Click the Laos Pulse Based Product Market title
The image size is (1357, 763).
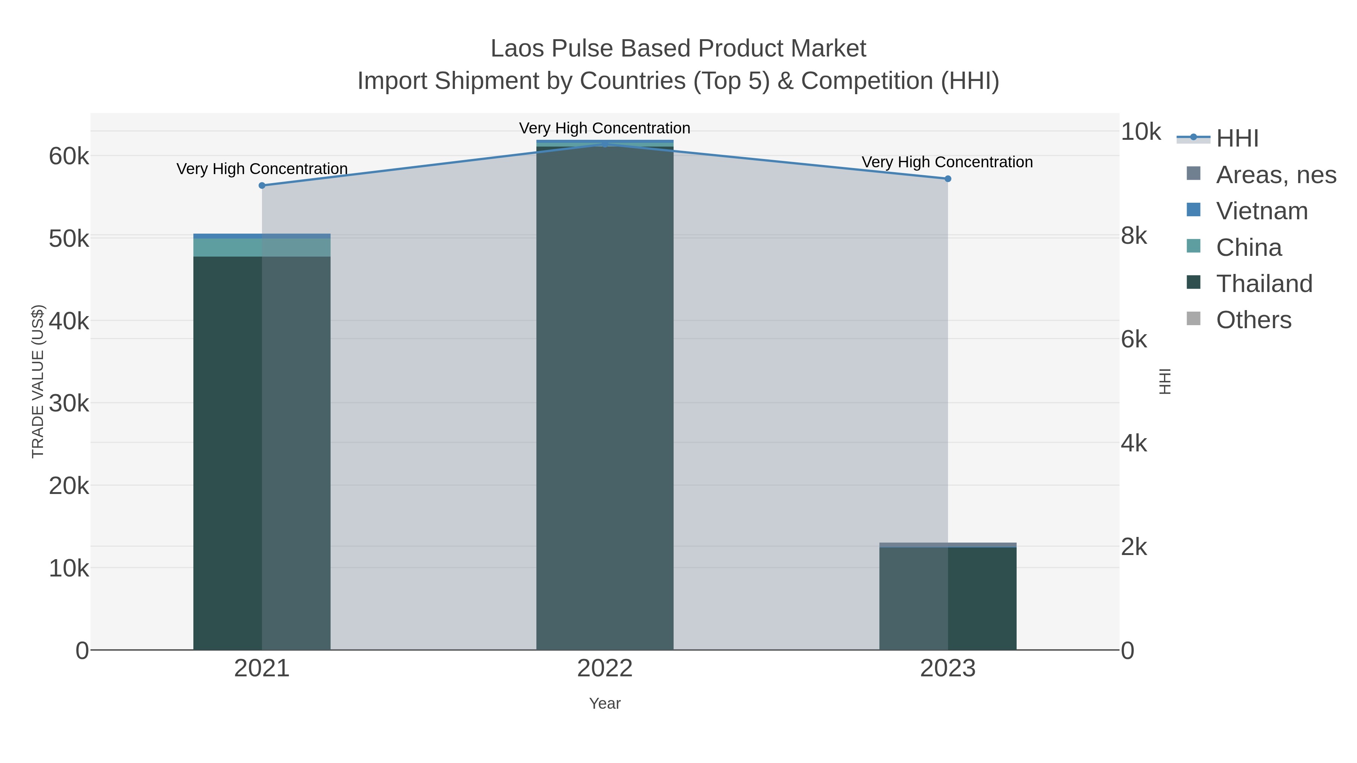pos(678,49)
